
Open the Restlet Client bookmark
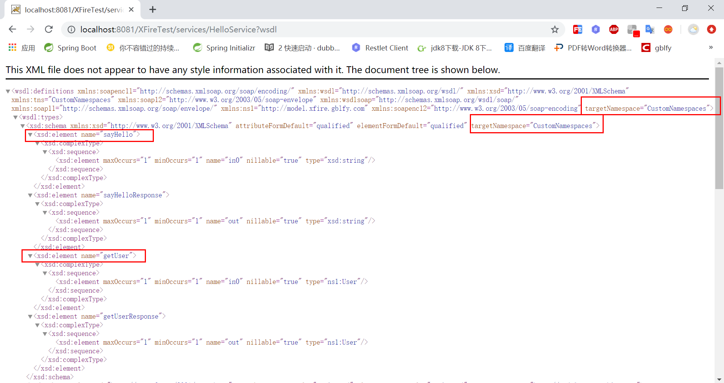pos(380,48)
